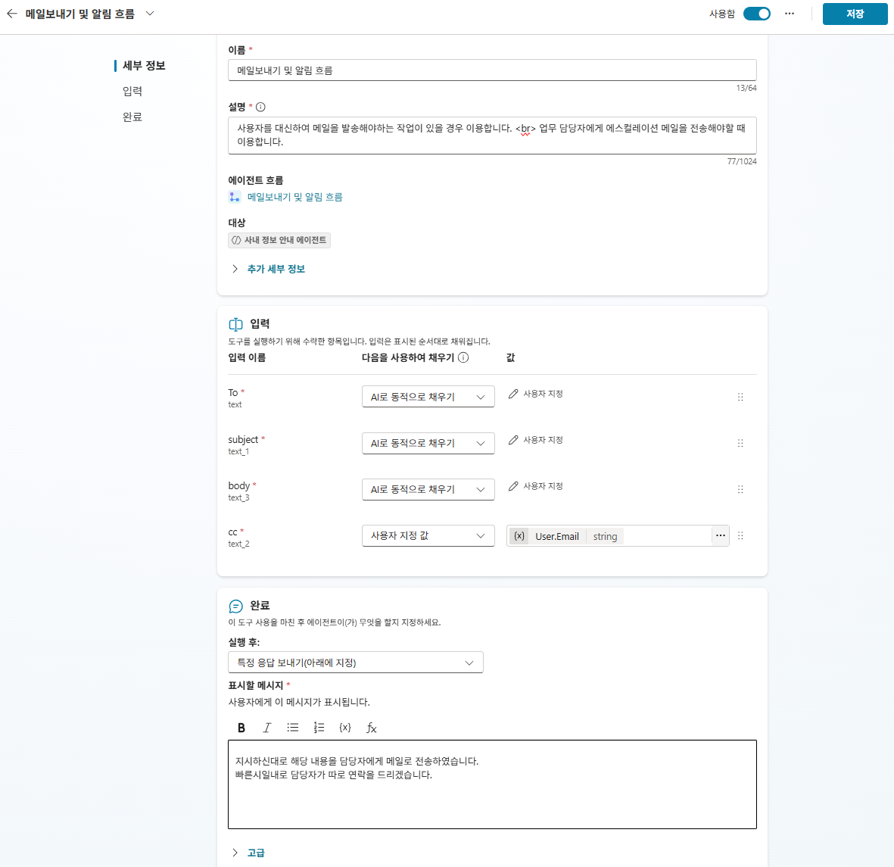This screenshot has height=867, width=894.
Task: Click the drag handle for subject row
Action: [740, 443]
